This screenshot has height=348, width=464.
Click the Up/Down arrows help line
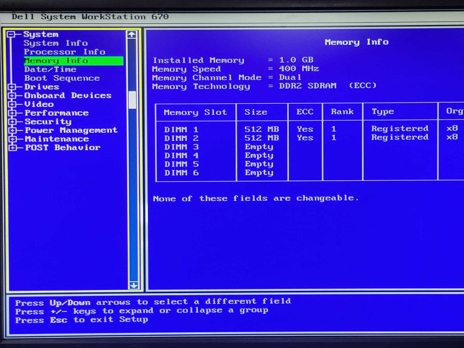click(x=153, y=302)
